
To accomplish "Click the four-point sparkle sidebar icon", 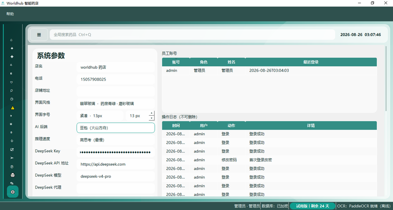I will tap(12, 48).
